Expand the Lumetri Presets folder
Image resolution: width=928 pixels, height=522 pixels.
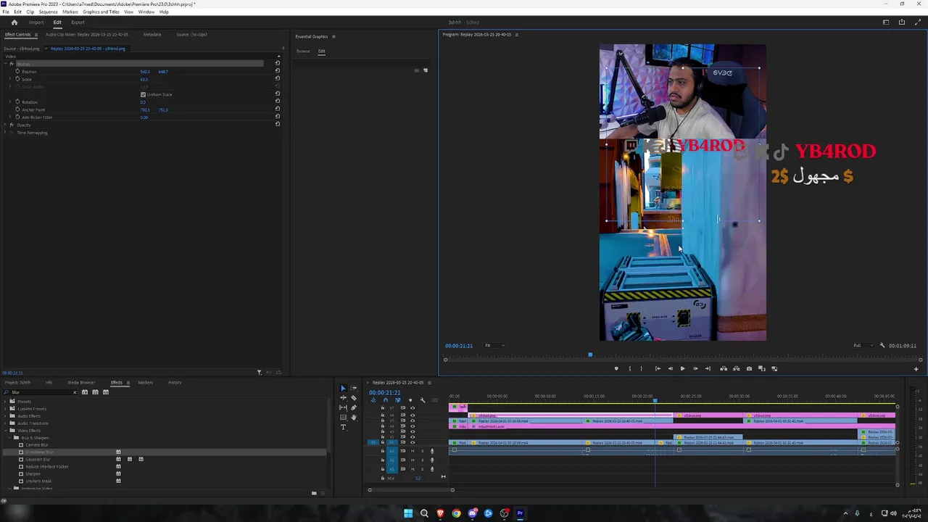(5, 409)
